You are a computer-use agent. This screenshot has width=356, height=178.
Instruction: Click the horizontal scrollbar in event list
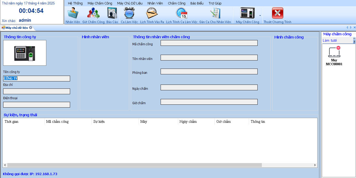point(134,165)
